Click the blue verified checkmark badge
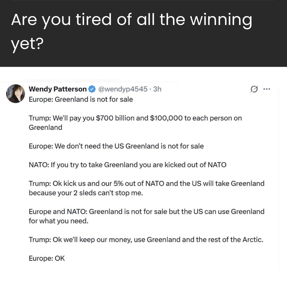Screen dimensions: 287x284 (92, 89)
